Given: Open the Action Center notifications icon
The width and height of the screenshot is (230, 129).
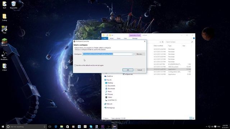Looking at the screenshot, I should (x=215, y=126).
